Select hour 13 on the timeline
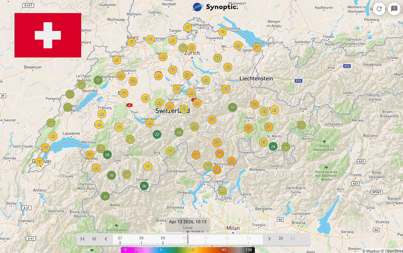Viewport: 403px width, 253px height. coord(249,238)
